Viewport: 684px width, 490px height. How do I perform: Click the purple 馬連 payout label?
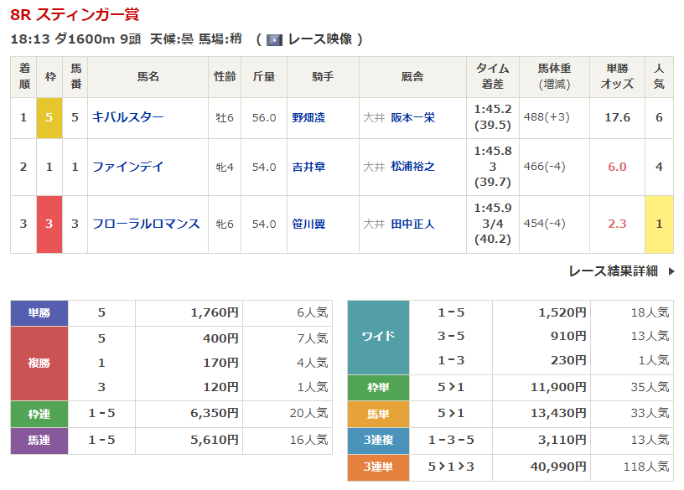point(39,441)
